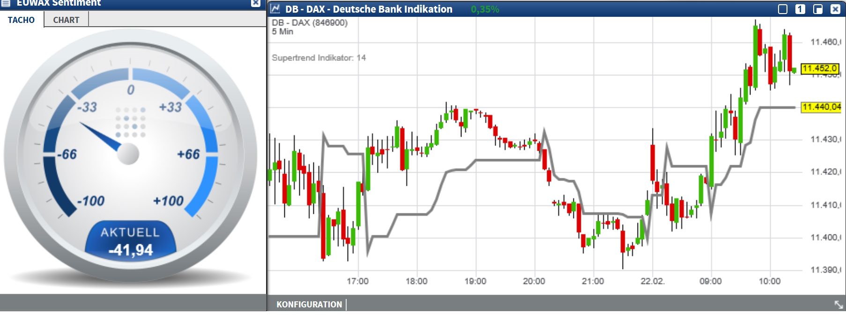Click the 22.02. date axis label
The height and width of the screenshot is (328, 846).
tap(653, 281)
